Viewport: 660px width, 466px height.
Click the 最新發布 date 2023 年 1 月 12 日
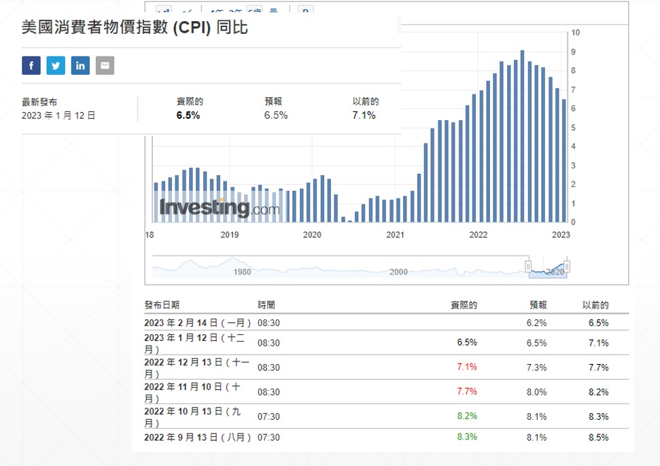[58, 115]
